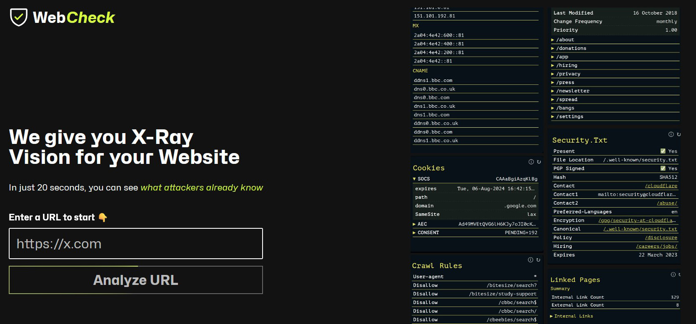Click the Priority 1.00 value

point(671,30)
